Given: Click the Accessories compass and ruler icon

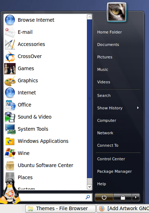Looking at the screenshot, I should (10, 44).
